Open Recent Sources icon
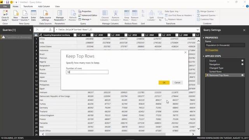This screenshot has width=249, height=140. click(25, 16)
